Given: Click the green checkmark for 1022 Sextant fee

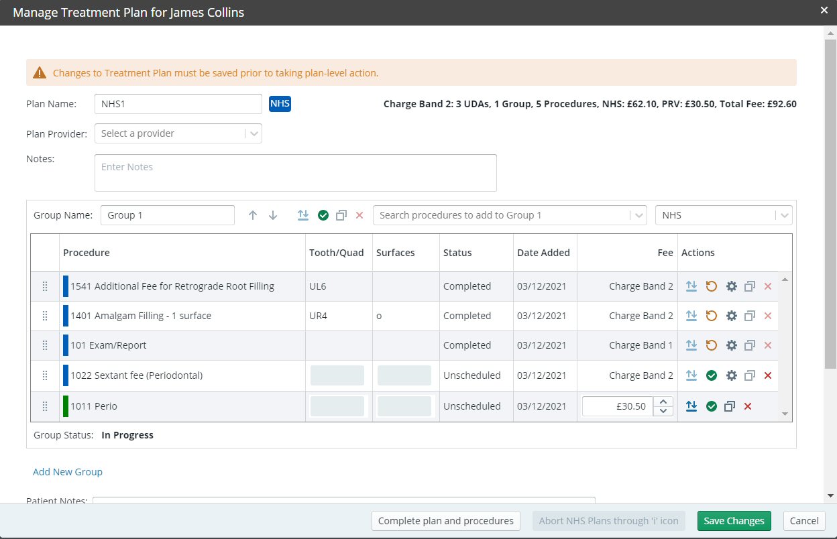Looking at the screenshot, I should [712, 375].
